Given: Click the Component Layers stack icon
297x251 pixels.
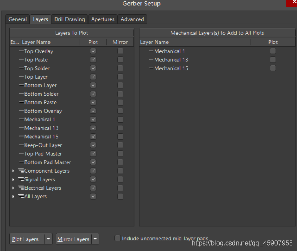Looking at the screenshot, I should 21,171.
